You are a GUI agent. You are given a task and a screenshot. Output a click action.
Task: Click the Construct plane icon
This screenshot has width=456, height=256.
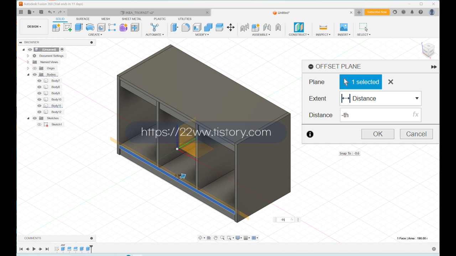pyautogui.click(x=299, y=27)
